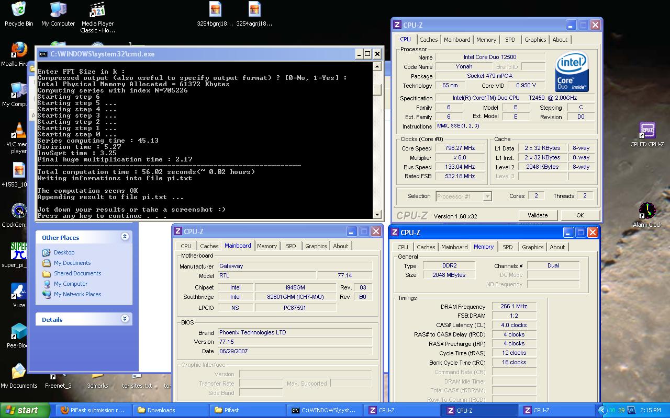Click the OK button in CPU-Z
Image resolution: width=670 pixels, height=418 pixels.
[x=579, y=215]
